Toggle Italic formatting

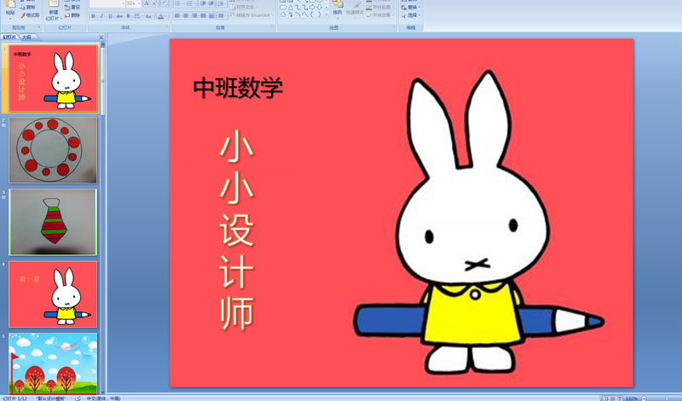point(101,16)
